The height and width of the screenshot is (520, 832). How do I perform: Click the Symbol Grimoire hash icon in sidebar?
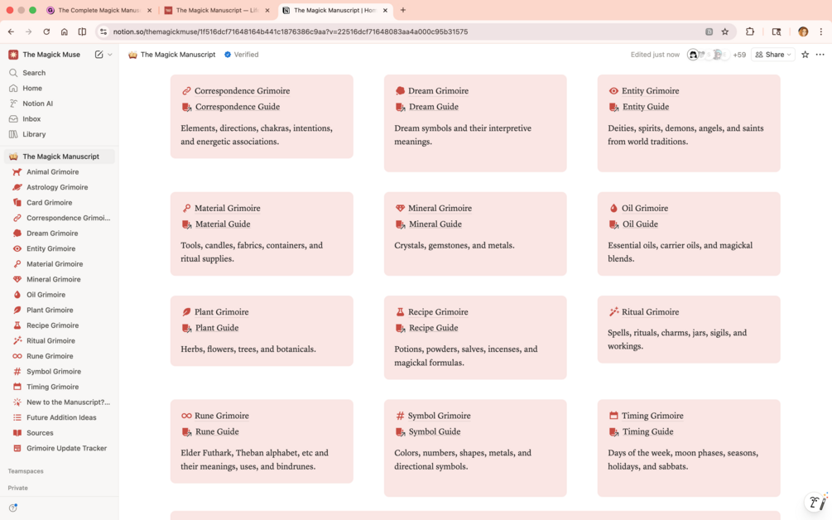click(x=17, y=372)
